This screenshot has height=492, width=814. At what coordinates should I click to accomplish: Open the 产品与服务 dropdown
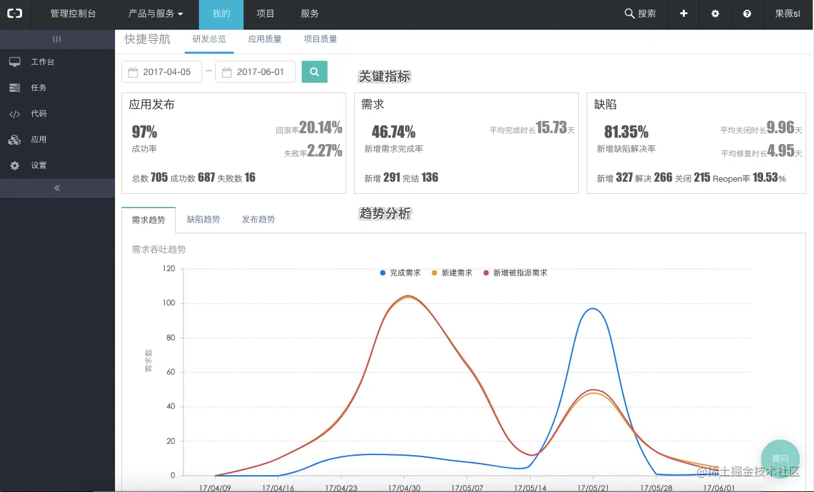click(x=156, y=14)
